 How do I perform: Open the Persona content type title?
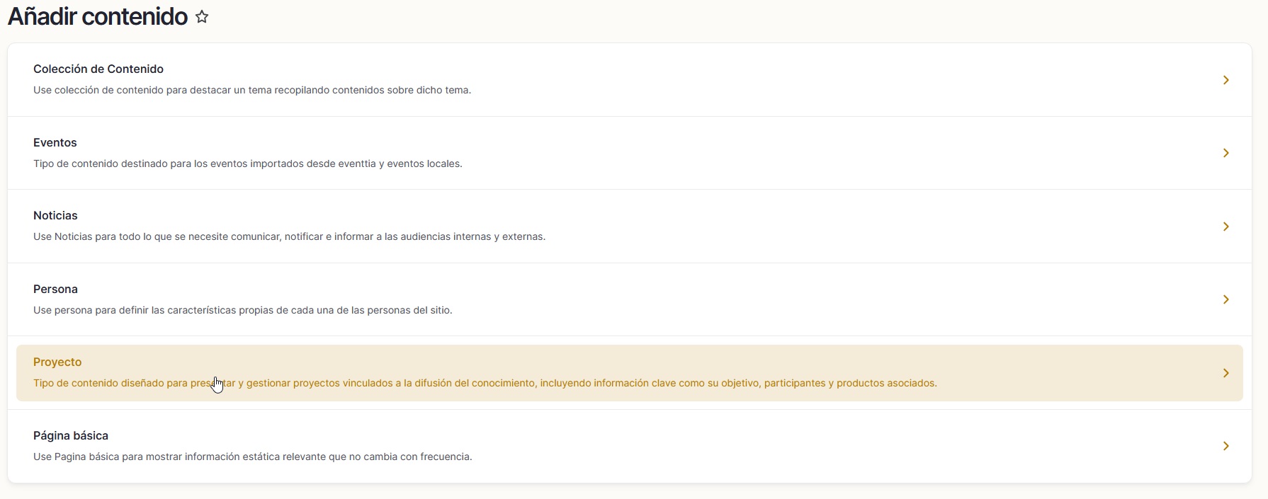55,289
